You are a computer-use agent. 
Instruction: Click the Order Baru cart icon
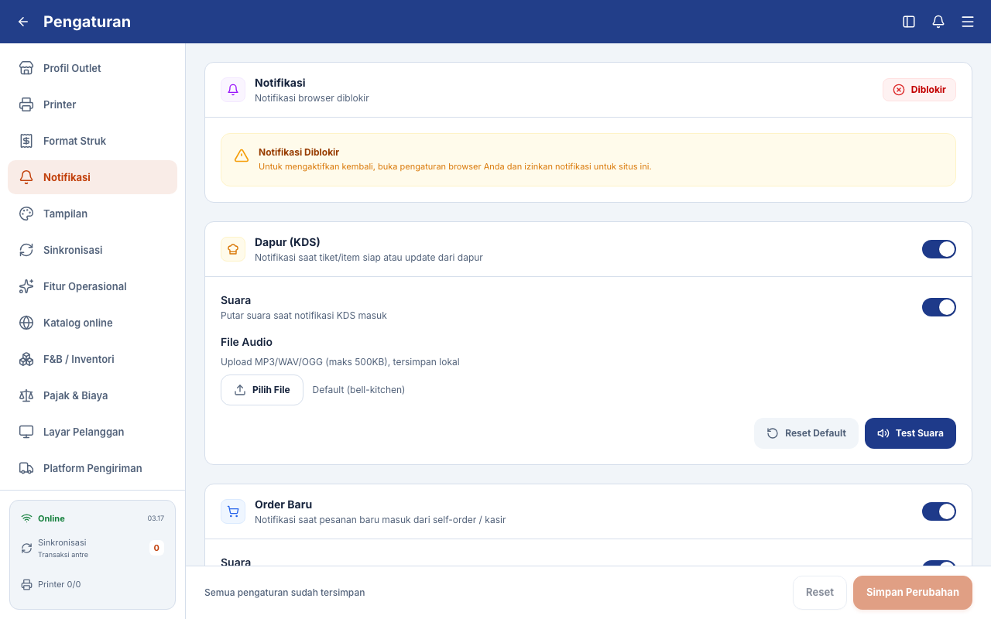coord(233,511)
